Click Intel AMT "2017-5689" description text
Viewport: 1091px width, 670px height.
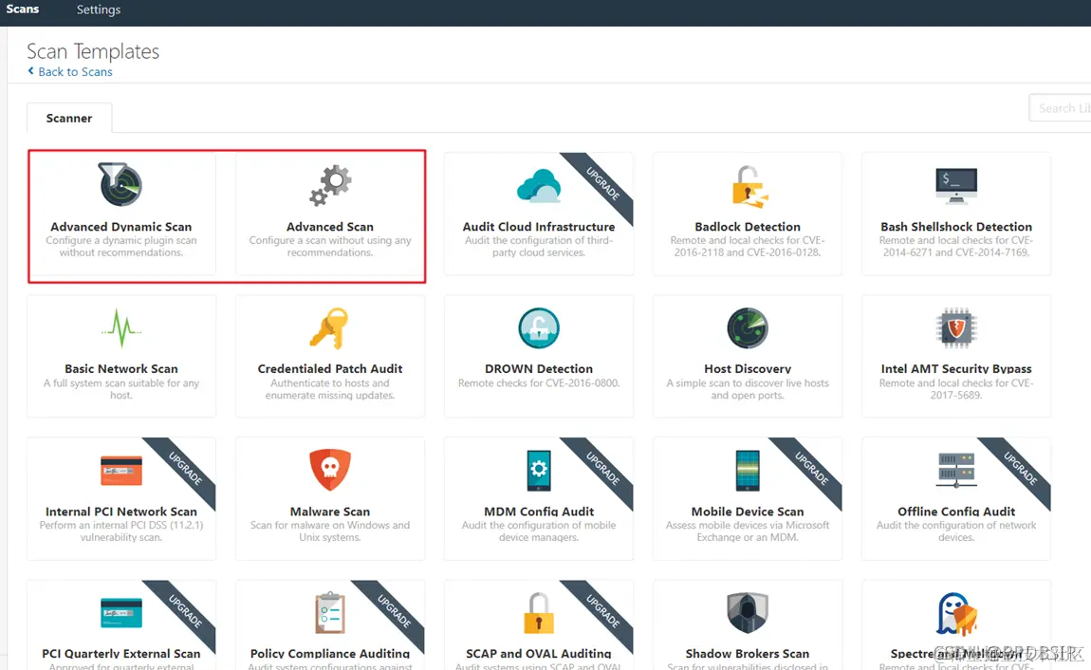point(956,389)
